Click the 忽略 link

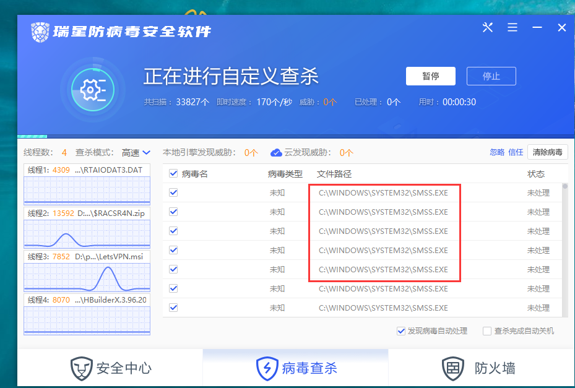(x=497, y=152)
